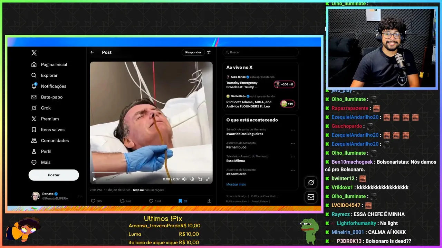
Task: Like the post with 5 mil likes
Action: (151, 201)
